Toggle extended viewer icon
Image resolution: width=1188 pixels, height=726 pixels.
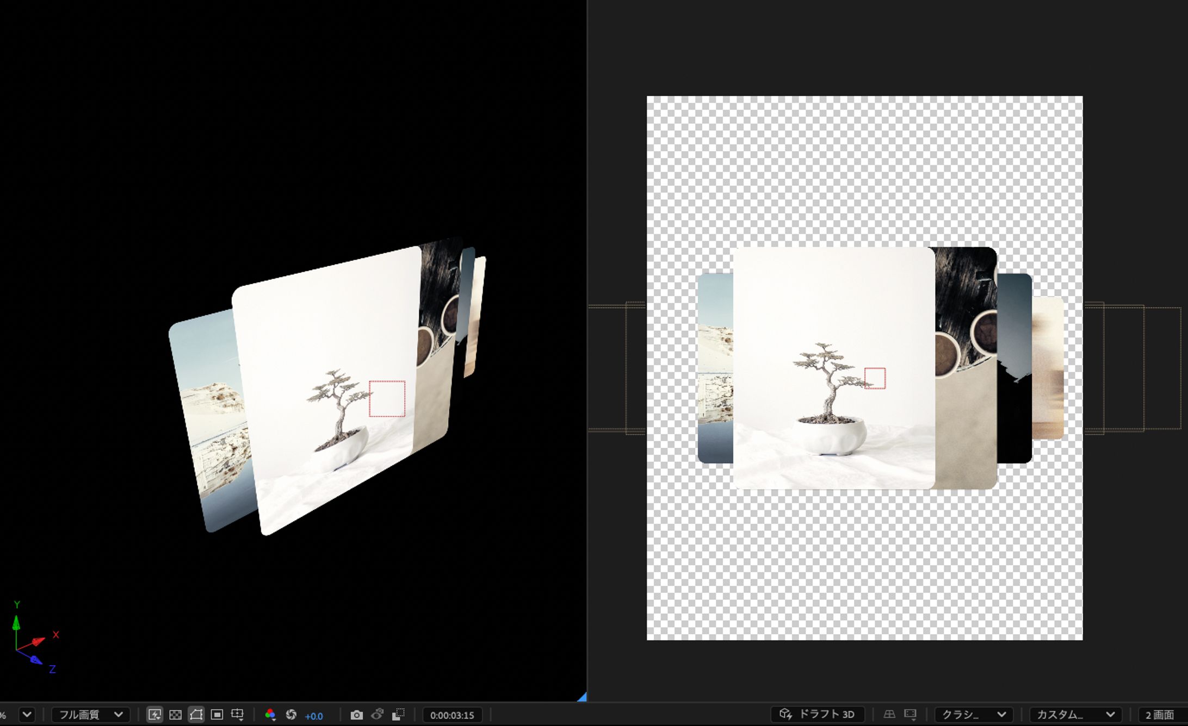pyautogui.click(x=910, y=714)
